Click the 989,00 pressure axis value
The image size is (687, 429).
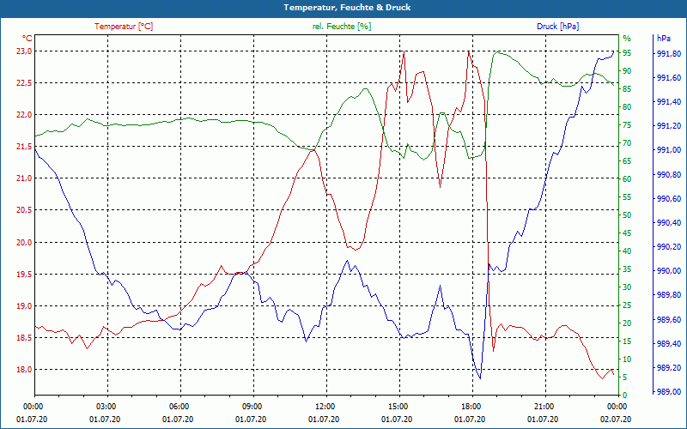point(669,391)
